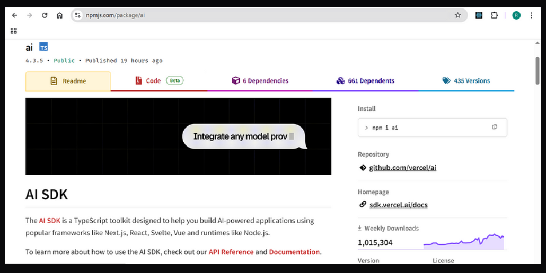Viewport: 546px width, 273px height.
Task: Open the Chrome three-dot menu
Action: 531,15
